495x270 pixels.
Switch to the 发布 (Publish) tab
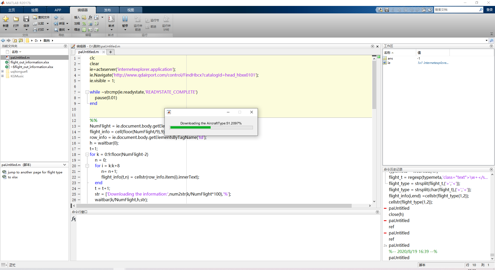108,10
